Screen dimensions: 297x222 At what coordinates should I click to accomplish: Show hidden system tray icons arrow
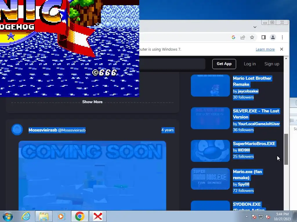(247, 217)
